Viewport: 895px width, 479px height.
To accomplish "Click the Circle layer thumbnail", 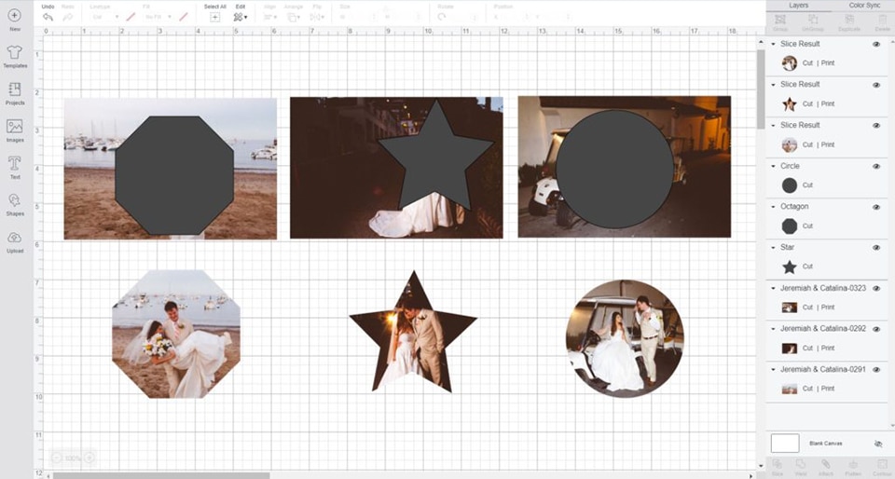I will (789, 185).
